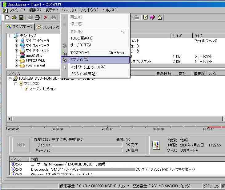Expand the vbis_manual folder node

(x=16, y=65)
